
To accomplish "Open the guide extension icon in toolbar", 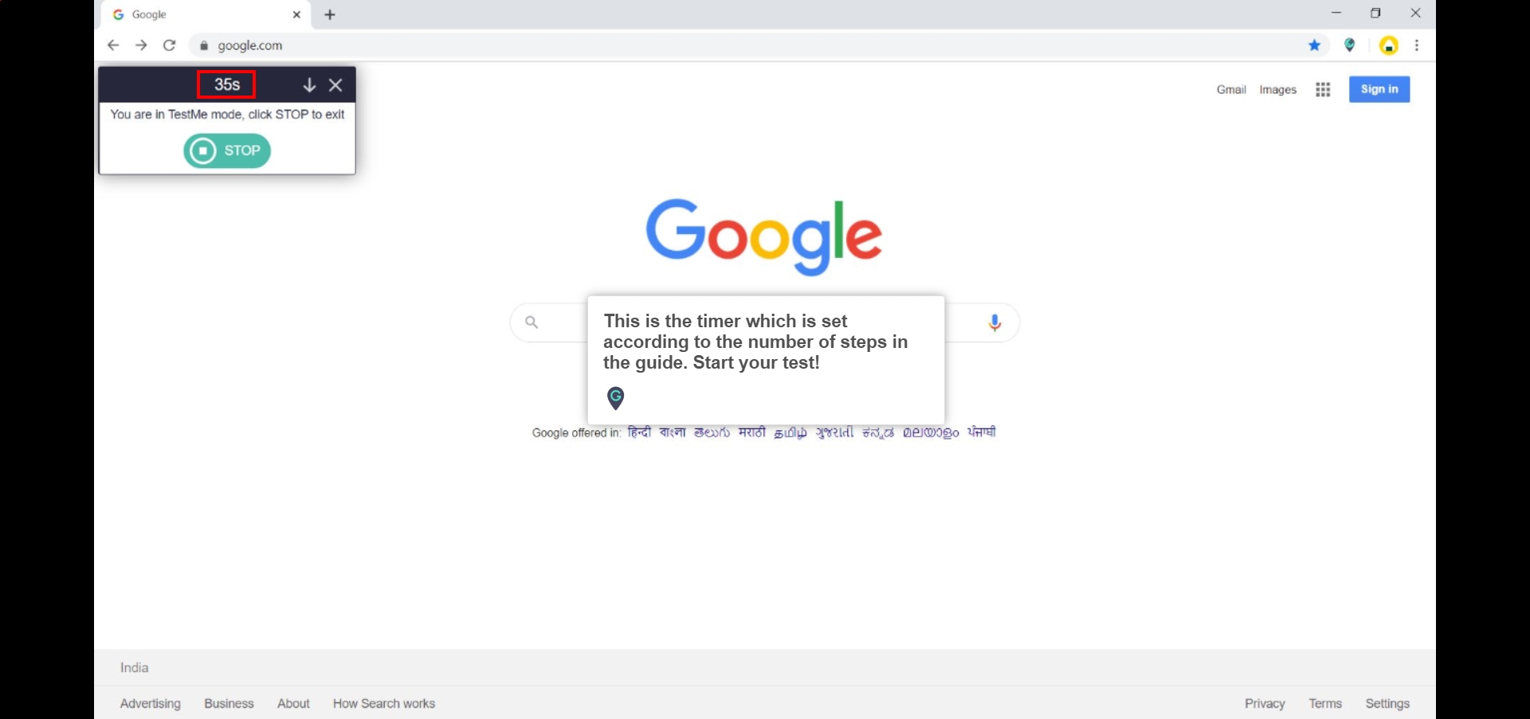I will pos(1349,45).
